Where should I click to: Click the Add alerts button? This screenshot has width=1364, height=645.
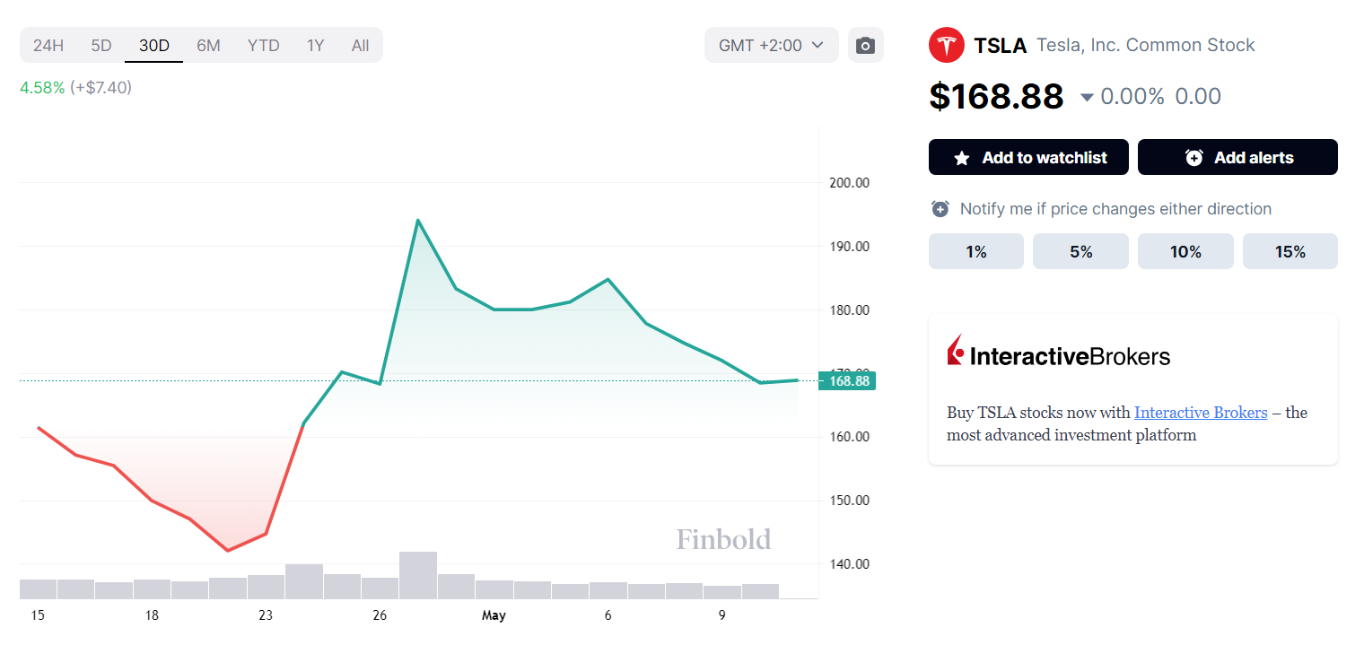click(x=1237, y=157)
